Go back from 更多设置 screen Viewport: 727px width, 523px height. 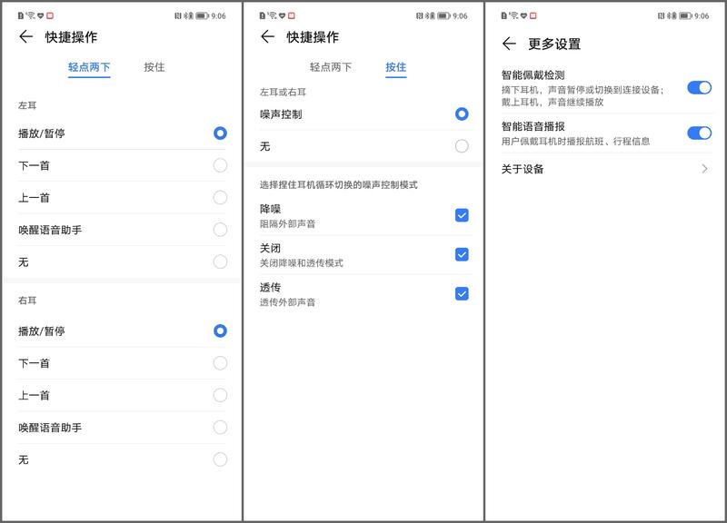[x=509, y=44]
